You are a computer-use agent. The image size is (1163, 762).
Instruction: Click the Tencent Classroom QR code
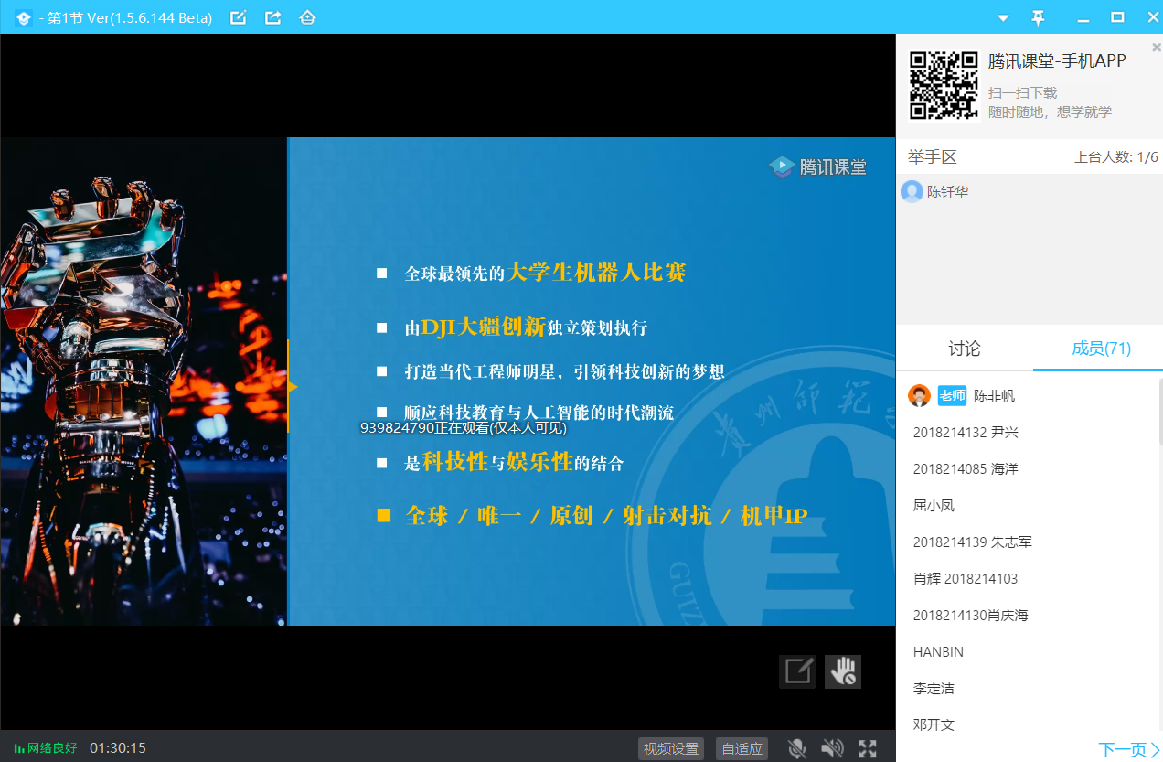(944, 86)
